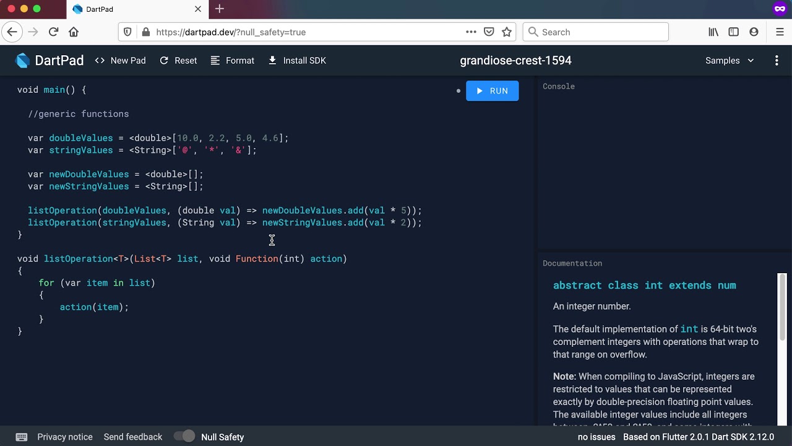Click the Console panel label
The width and height of the screenshot is (792, 446).
tap(559, 86)
